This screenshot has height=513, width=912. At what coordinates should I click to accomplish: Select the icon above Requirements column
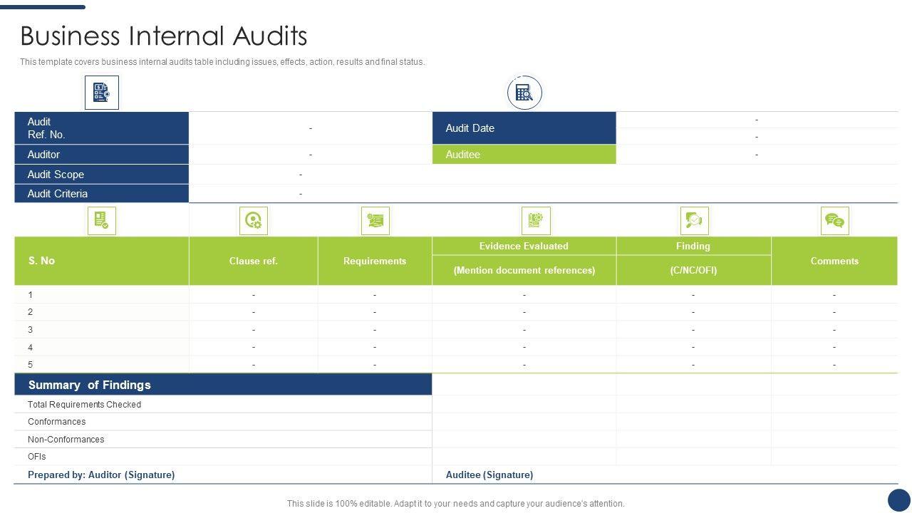[x=375, y=221]
